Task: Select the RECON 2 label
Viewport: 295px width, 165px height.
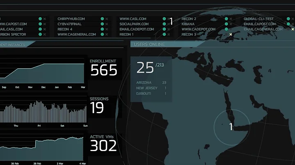Action: tap(189, 19)
